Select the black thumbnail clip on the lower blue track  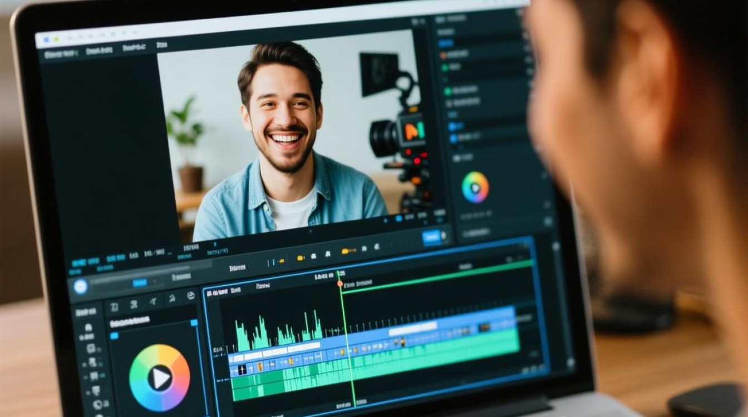pyautogui.click(x=242, y=369)
